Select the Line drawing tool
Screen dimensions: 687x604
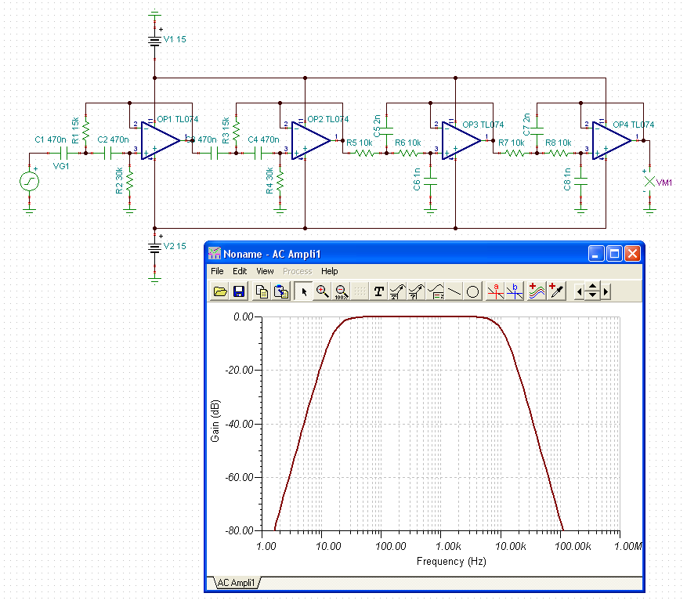[x=454, y=291]
